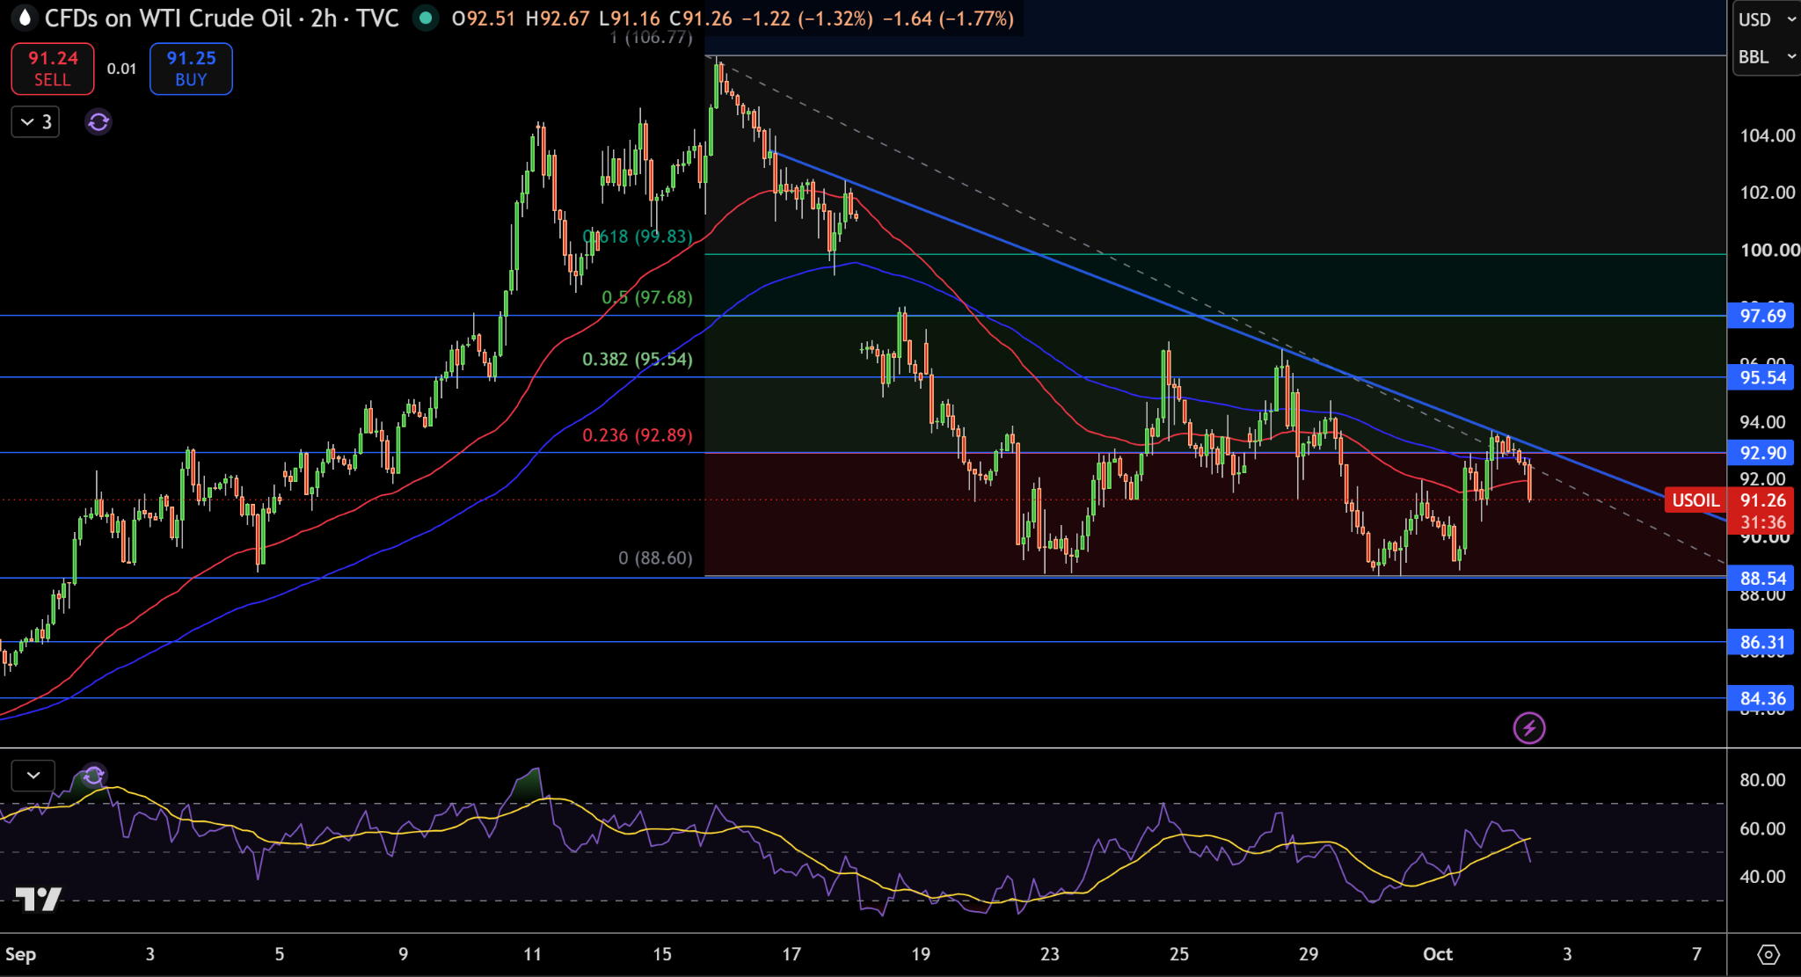Click the green market status dot
This screenshot has height=977, width=1801.
pos(426,18)
